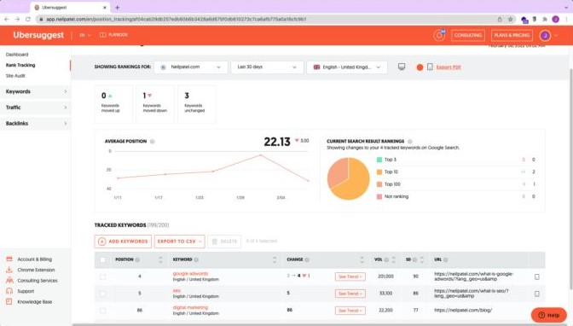Open the Export to CSV dropdown

click(179, 242)
